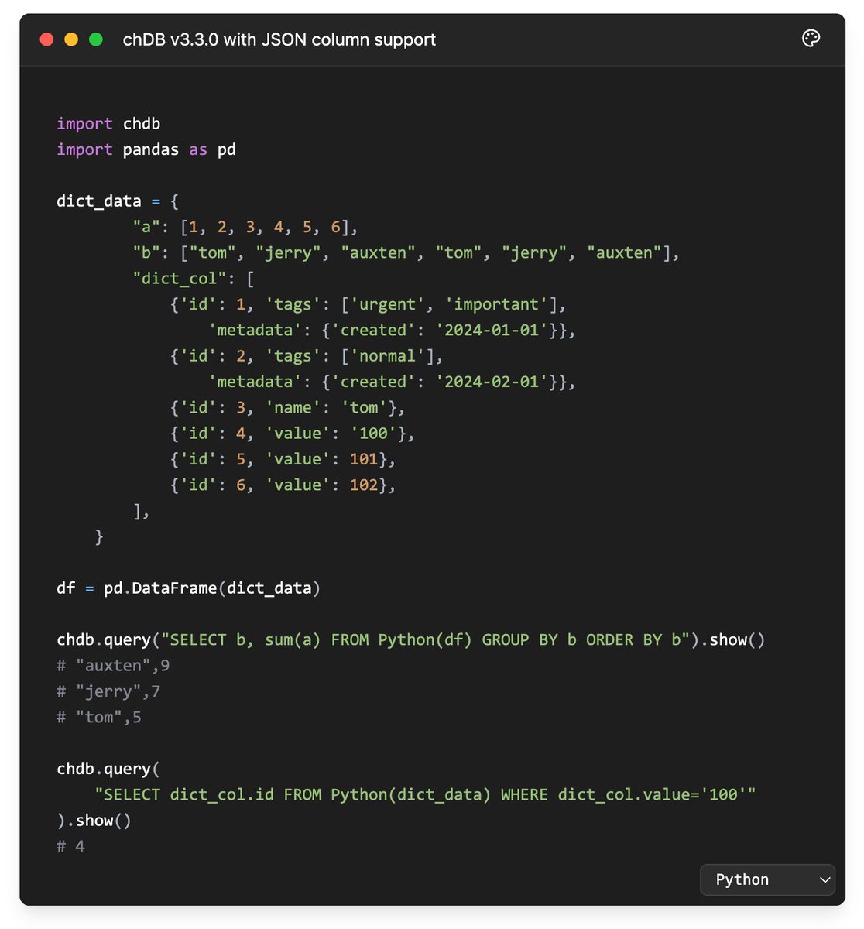
Task: Click the line "dict_col": [
Action: click(x=194, y=279)
